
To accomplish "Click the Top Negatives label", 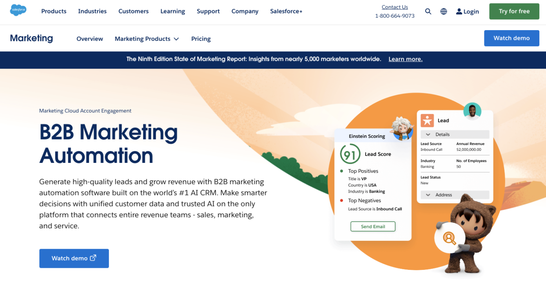I will (x=365, y=201).
